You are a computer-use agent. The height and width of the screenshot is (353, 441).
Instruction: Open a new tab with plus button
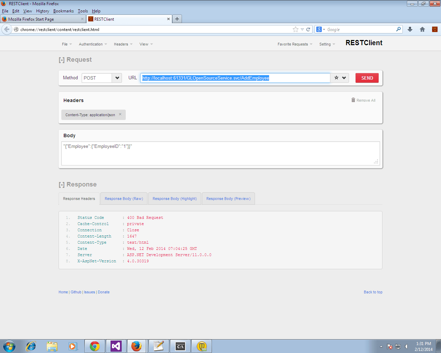pyautogui.click(x=177, y=19)
